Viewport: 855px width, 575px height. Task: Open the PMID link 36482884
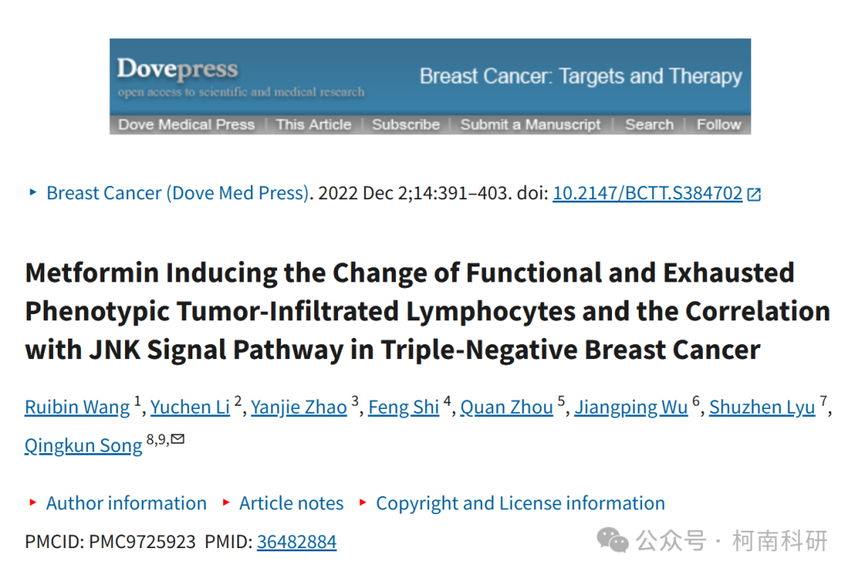(x=297, y=542)
